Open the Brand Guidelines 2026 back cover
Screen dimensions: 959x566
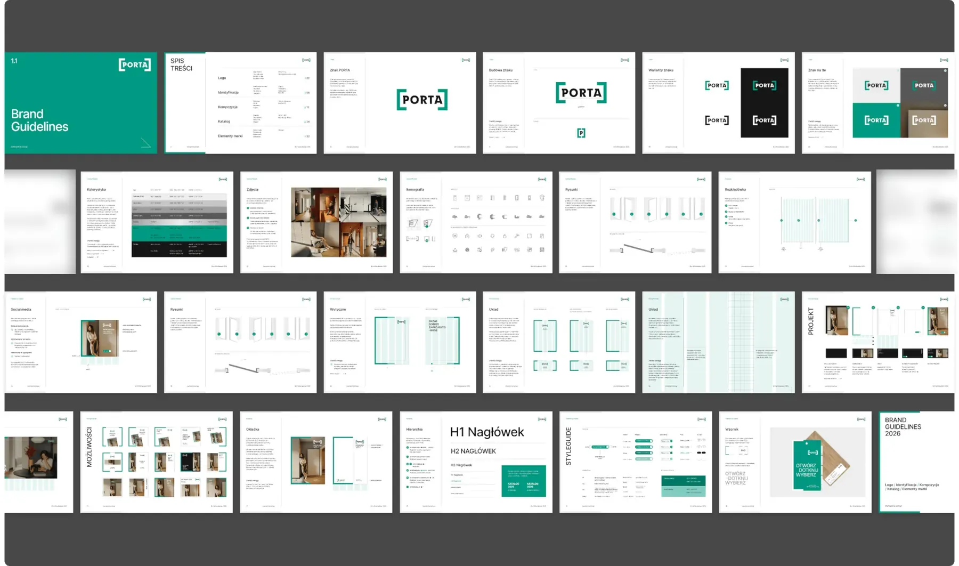pos(916,462)
